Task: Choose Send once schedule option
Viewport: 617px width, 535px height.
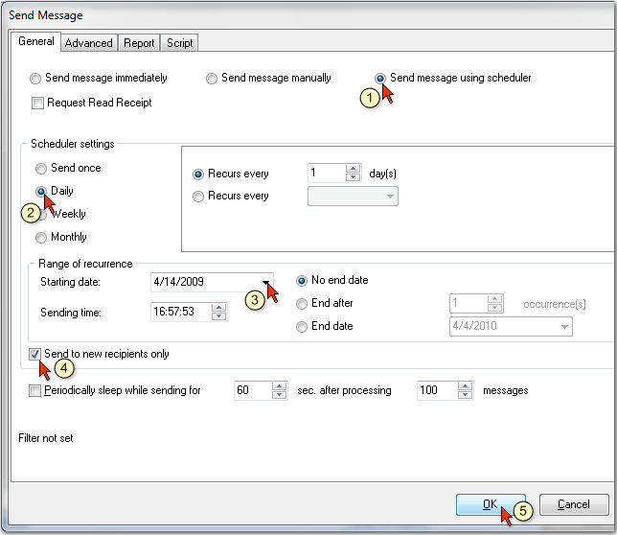Action: 41,169
